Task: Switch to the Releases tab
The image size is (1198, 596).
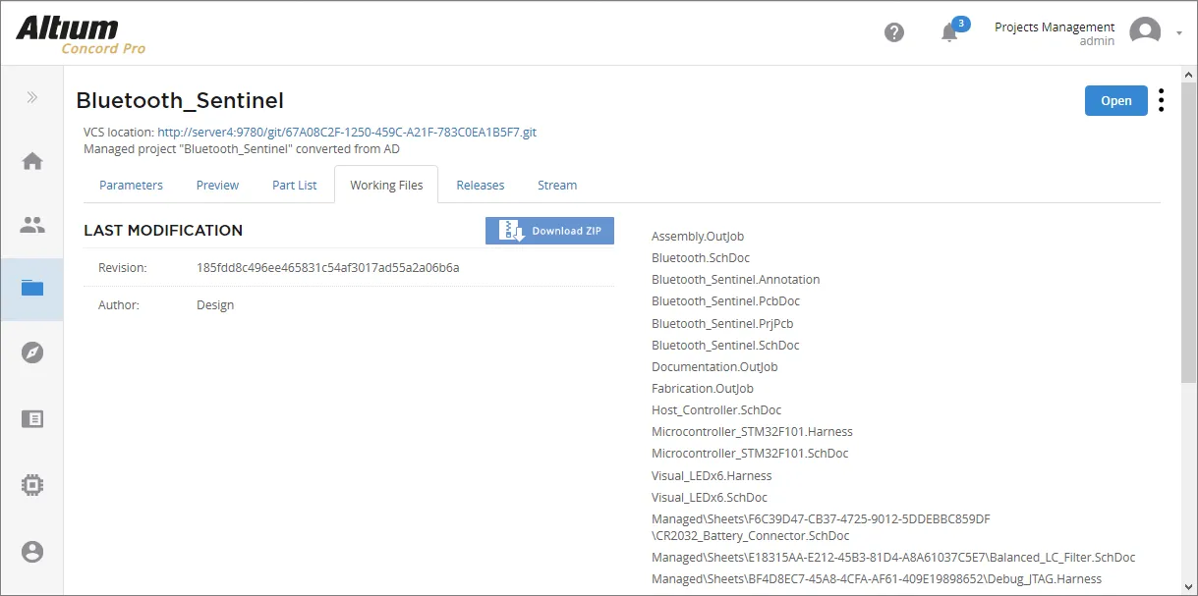Action: pos(481,185)
